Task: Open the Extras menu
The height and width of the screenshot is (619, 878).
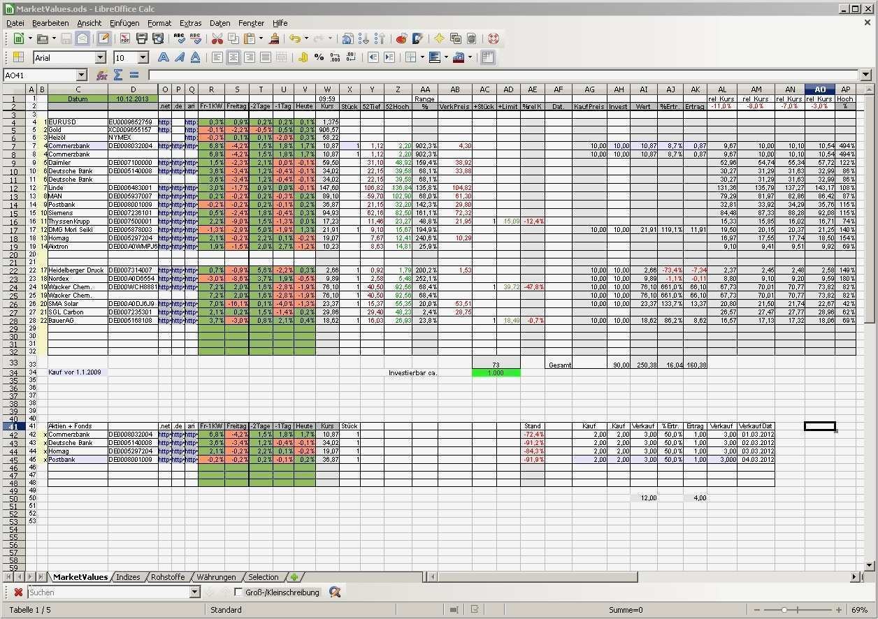Action: pyautogui.click(x=190, y=23)
